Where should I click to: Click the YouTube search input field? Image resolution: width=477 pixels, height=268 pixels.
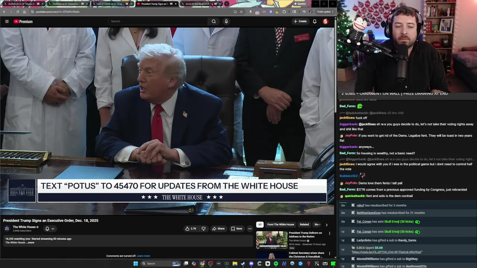pos(158,21)
